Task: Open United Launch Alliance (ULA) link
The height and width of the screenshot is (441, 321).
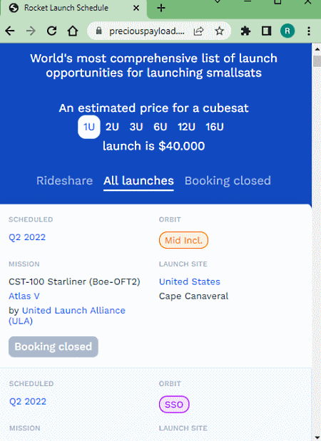Action: point(67,316)
